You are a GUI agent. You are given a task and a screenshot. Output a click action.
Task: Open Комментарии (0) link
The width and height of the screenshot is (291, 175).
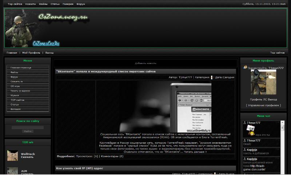(x=112, y=156)
